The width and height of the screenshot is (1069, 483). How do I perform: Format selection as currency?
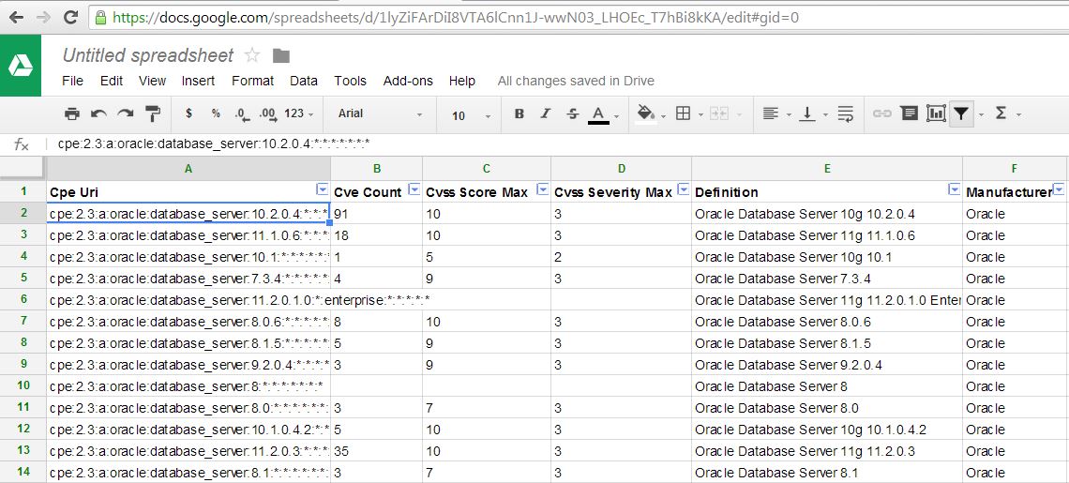188,113
